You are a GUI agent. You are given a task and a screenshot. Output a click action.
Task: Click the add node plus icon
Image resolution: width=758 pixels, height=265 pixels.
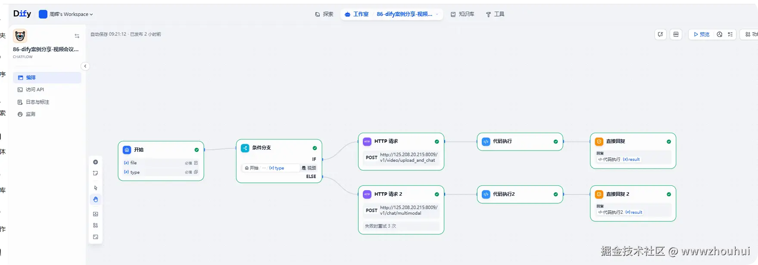pos(96,162)
